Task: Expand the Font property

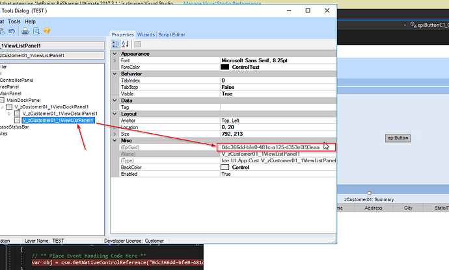Action: (115, 60)
